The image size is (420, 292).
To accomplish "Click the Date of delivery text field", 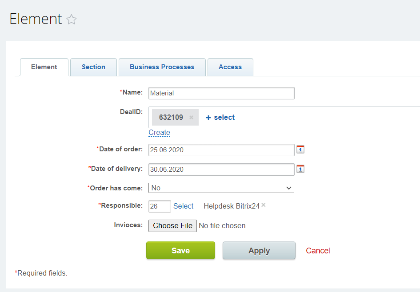I will tap(221, 170).
